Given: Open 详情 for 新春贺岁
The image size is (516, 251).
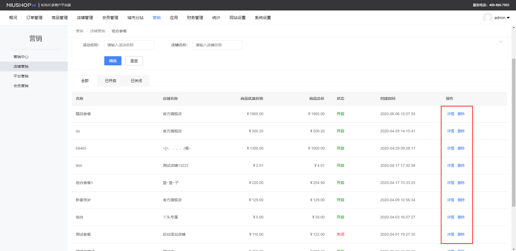Looking at the screenshot, I should pos(451,200).
